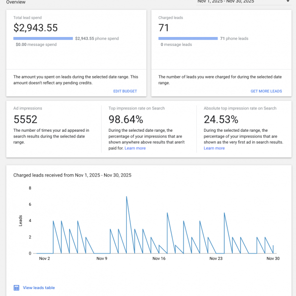Open Learn more under Absolute top impression rate
Screen dimensions: 296x296
tap(214, 148)
